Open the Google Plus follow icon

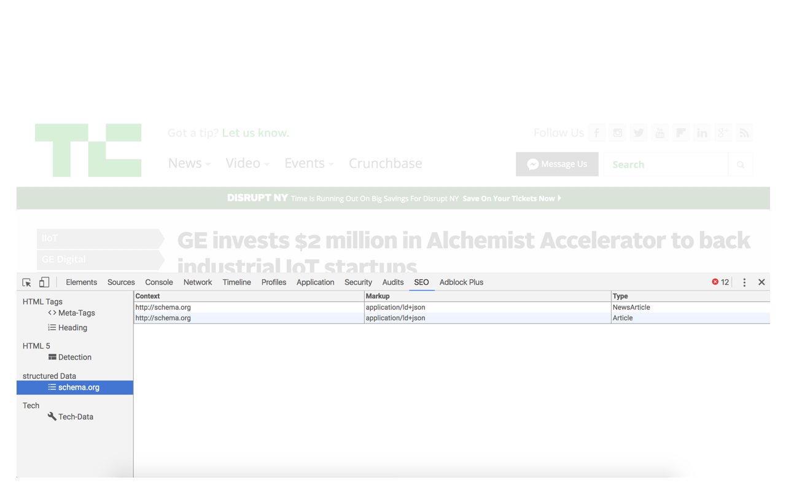[723, 133]
